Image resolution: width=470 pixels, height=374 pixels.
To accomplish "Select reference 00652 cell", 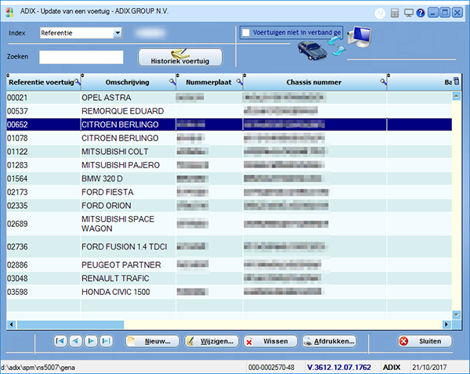I will [43, 124].
